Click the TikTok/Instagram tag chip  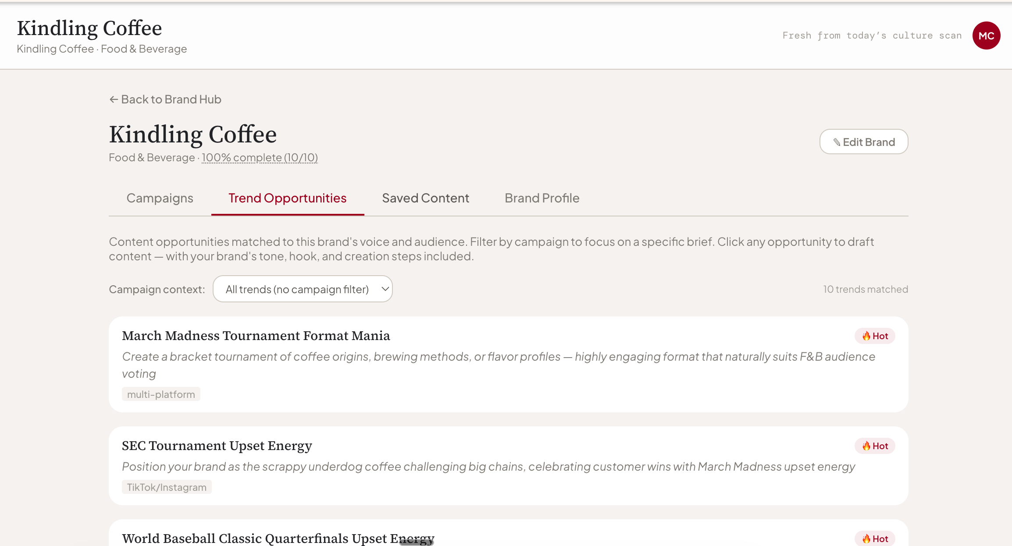pyautogui.click(x=167, y=487)
